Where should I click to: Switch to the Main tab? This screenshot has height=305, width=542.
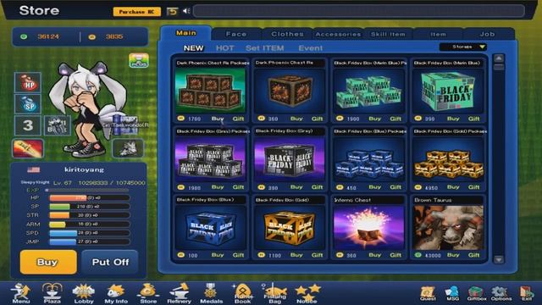186,33
